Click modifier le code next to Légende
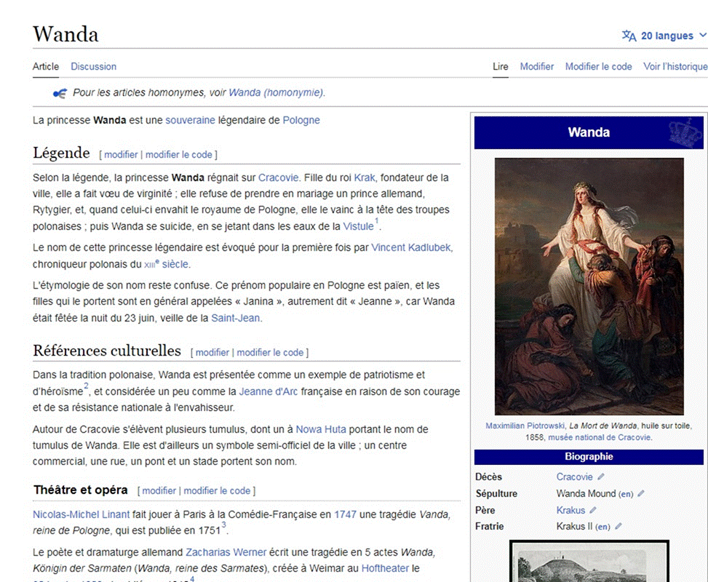The image size is (708, 582). pyautogui.click(x=179, y=154)
